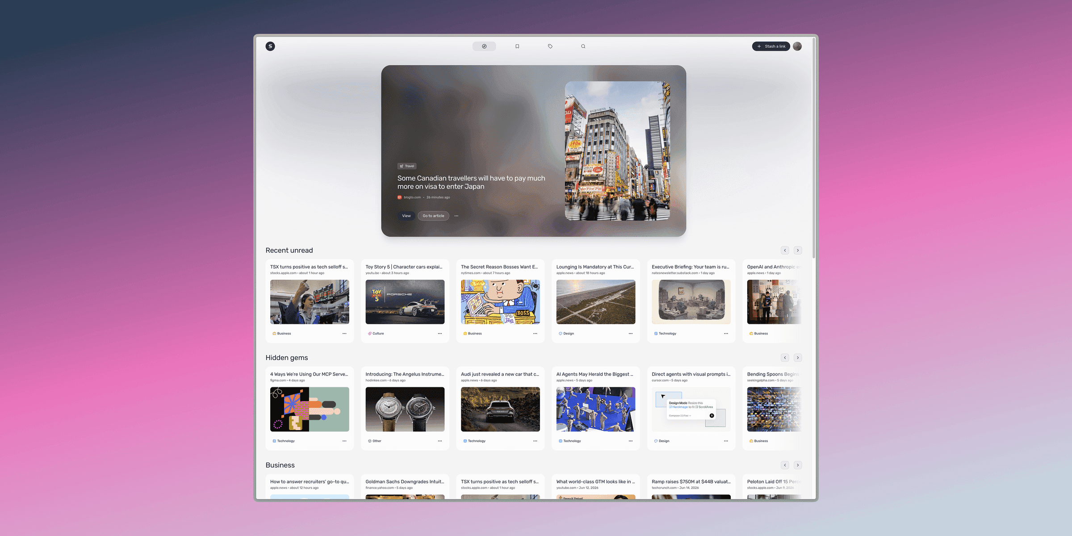The width and height of the screenshot is (1072, 536).
Task: Open more options on AI Agents May Herald card
Action: [631, 441]
